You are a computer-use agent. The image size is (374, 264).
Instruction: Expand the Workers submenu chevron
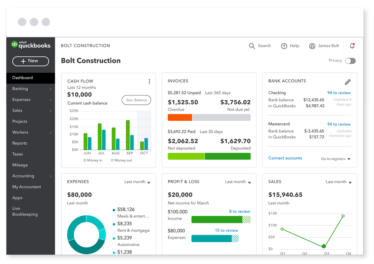click(50, 133)
